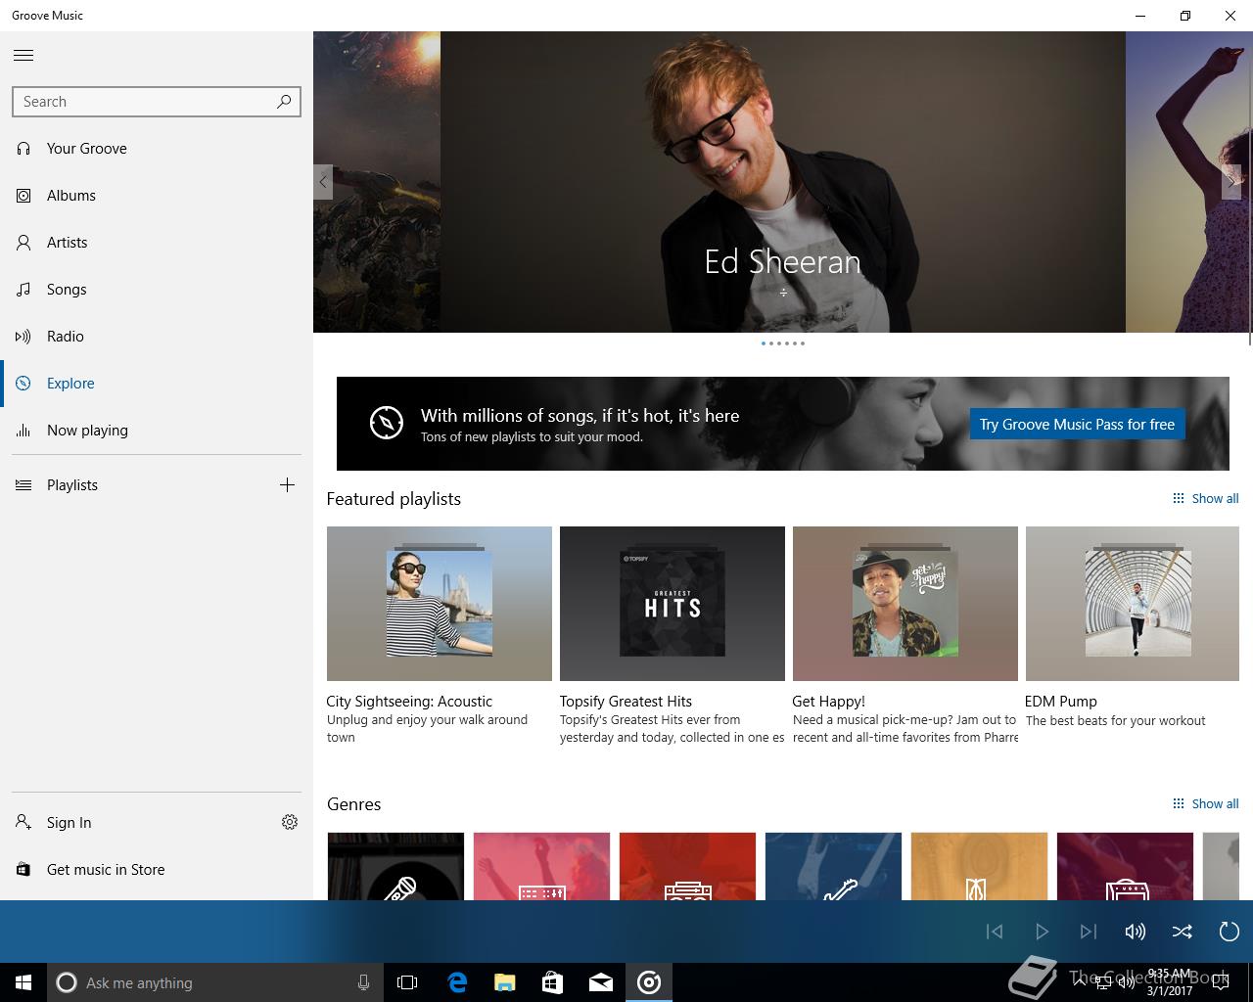Open File Explorer from taskbar
The width and height of the screenshot is (1253, 1002).
[x=505, y=982]
